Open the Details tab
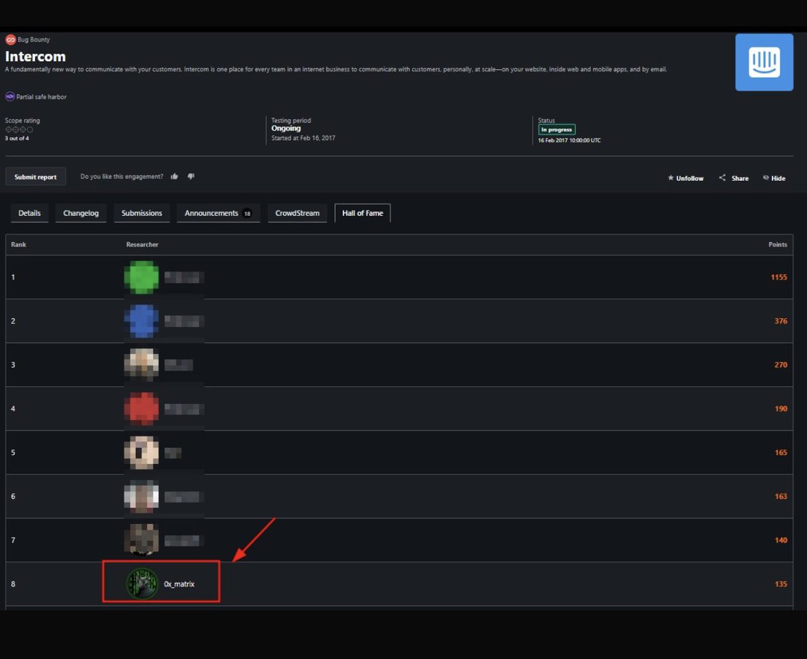807x659 pixels. [x=30, y=213]
